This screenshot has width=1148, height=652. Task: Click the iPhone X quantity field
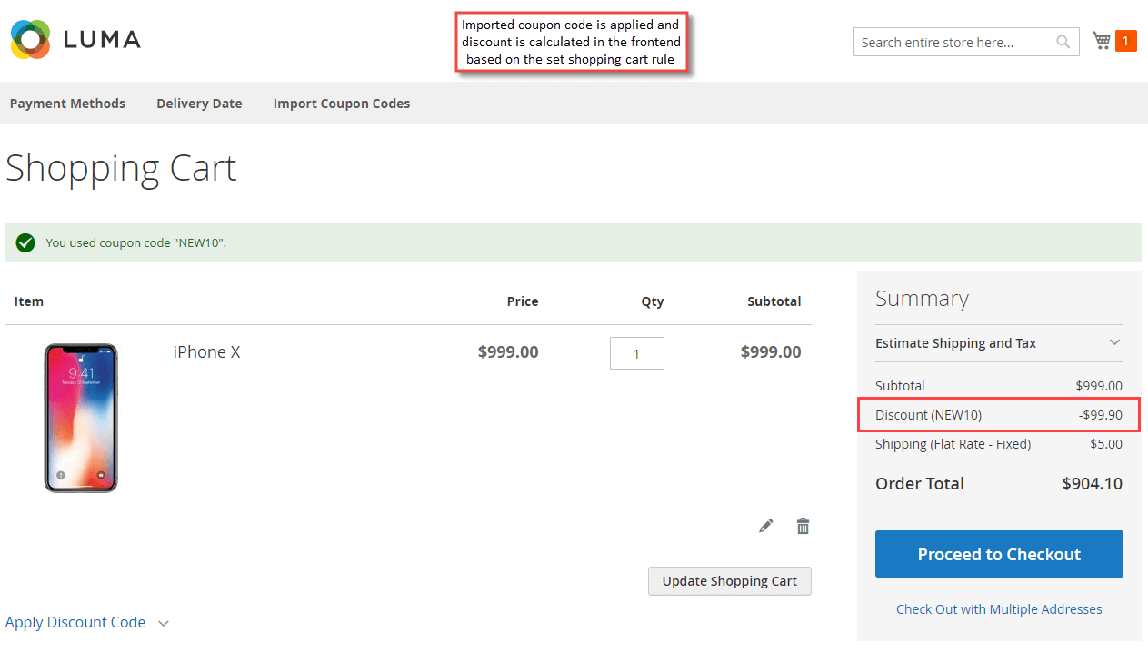pos(636,353)
